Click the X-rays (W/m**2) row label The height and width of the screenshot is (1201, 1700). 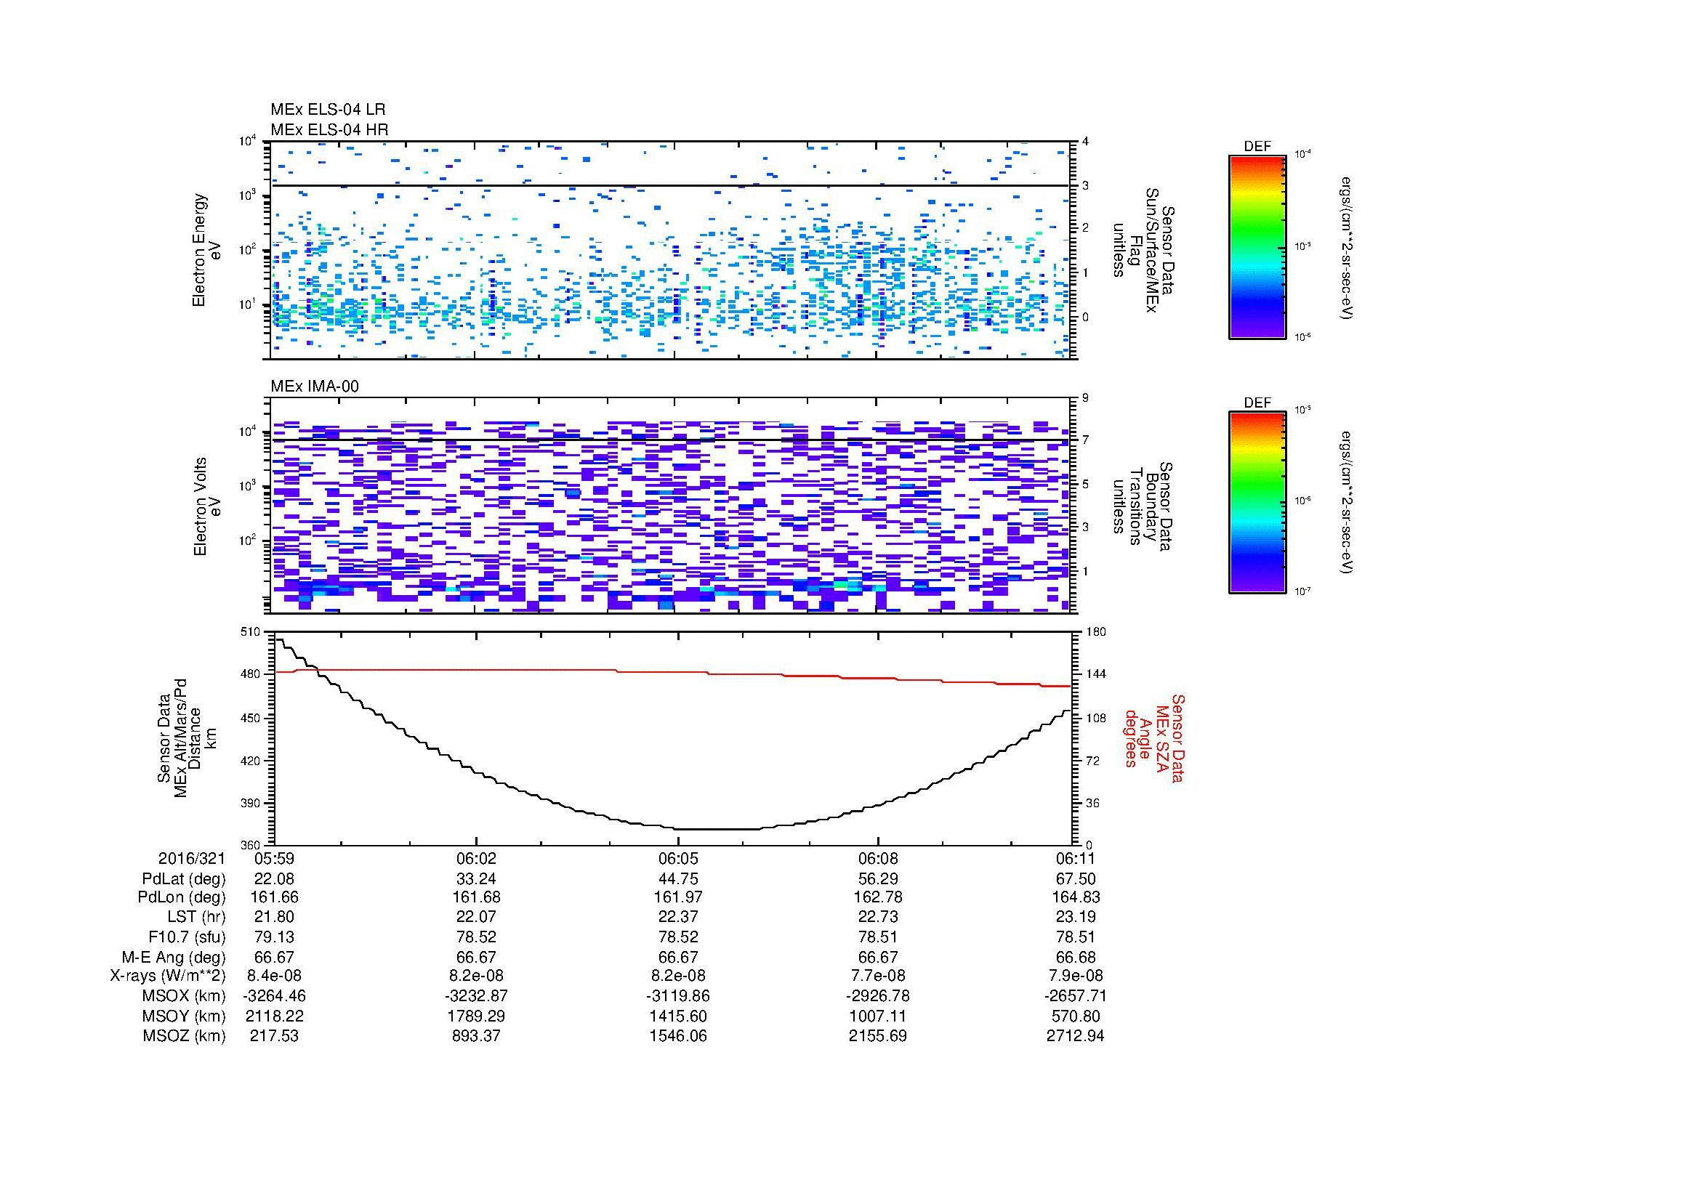point(168,976)
